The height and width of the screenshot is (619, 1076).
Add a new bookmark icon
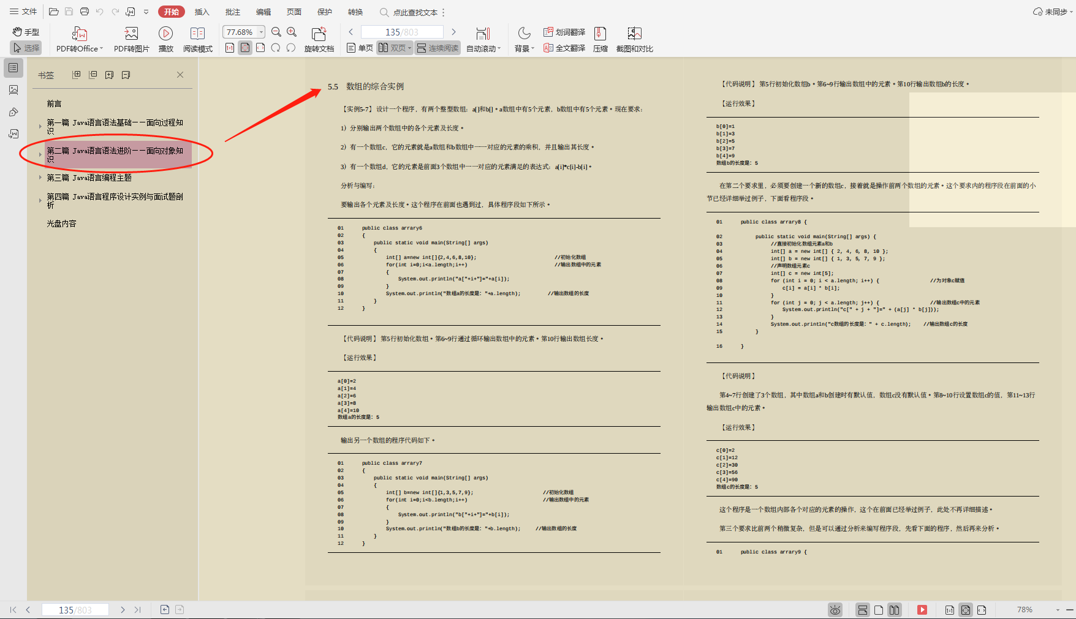coord(110,75)
